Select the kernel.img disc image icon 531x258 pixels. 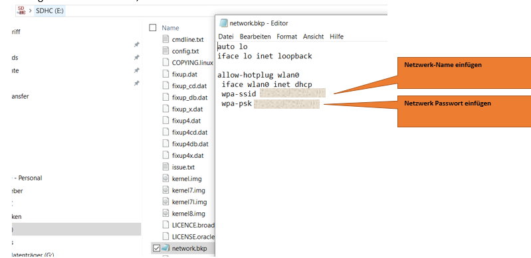[165, 178]
